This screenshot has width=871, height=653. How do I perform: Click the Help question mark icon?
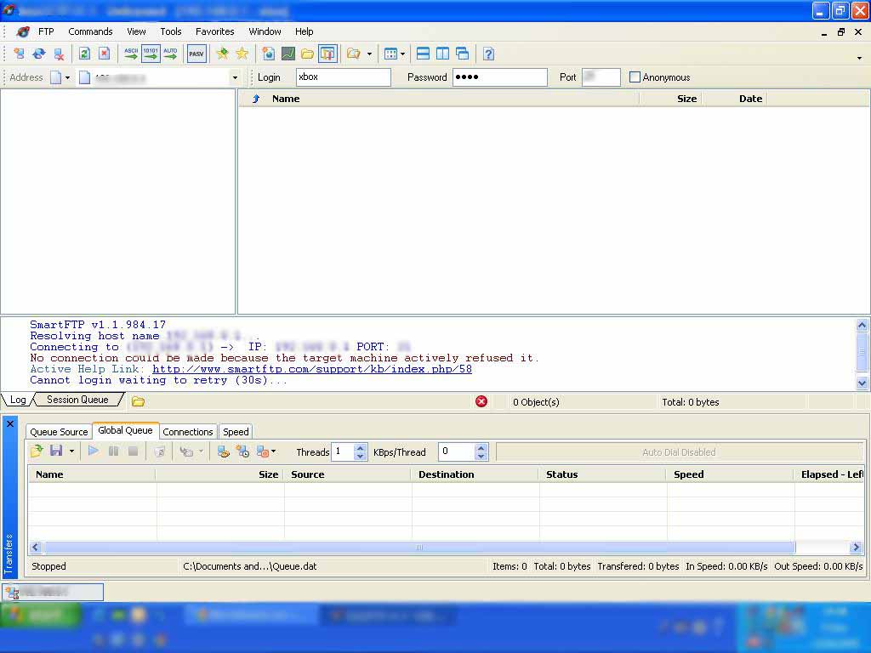488,54
